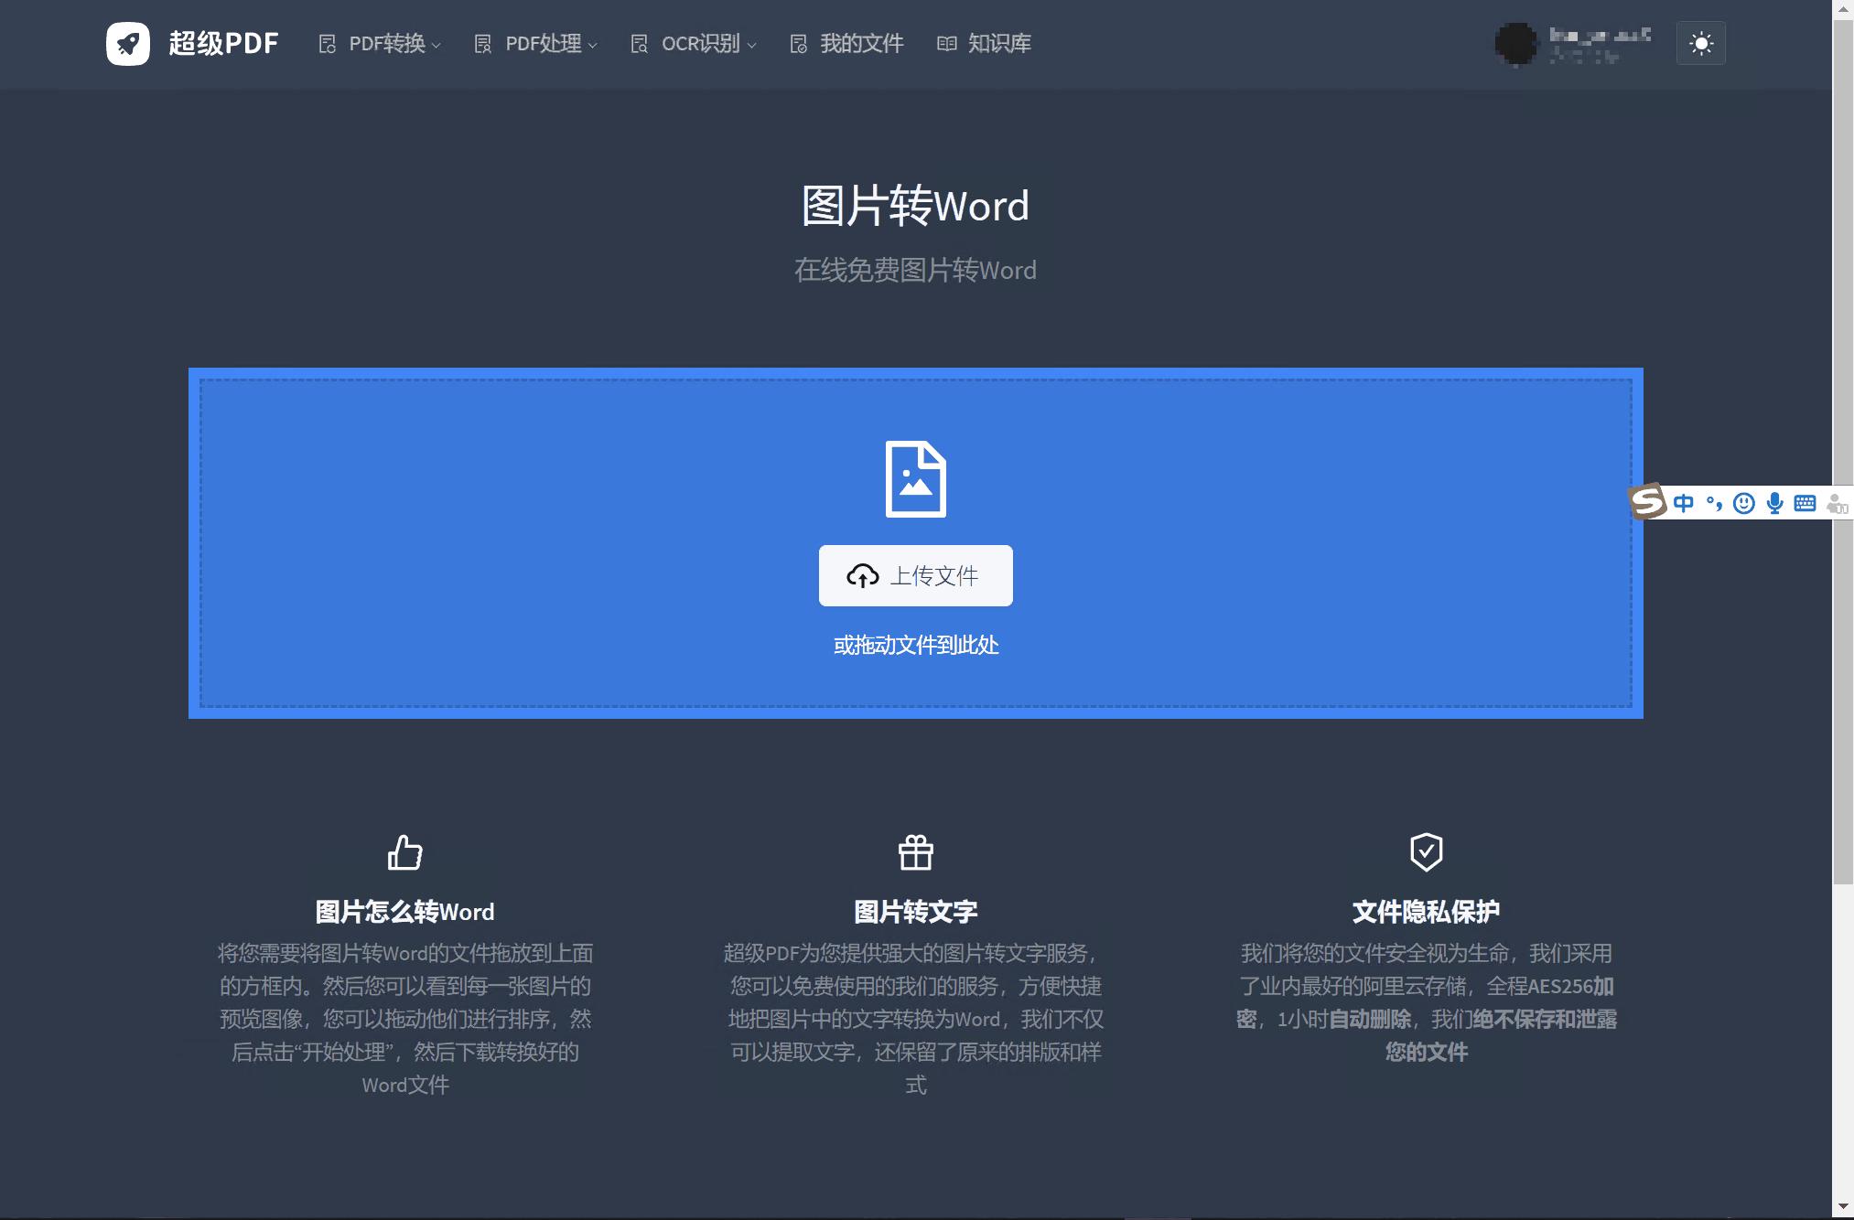Click the 上传文件 upload button
This screenshot has height=1220, width=1854.
pyautogui.click(x=915, y=575)
